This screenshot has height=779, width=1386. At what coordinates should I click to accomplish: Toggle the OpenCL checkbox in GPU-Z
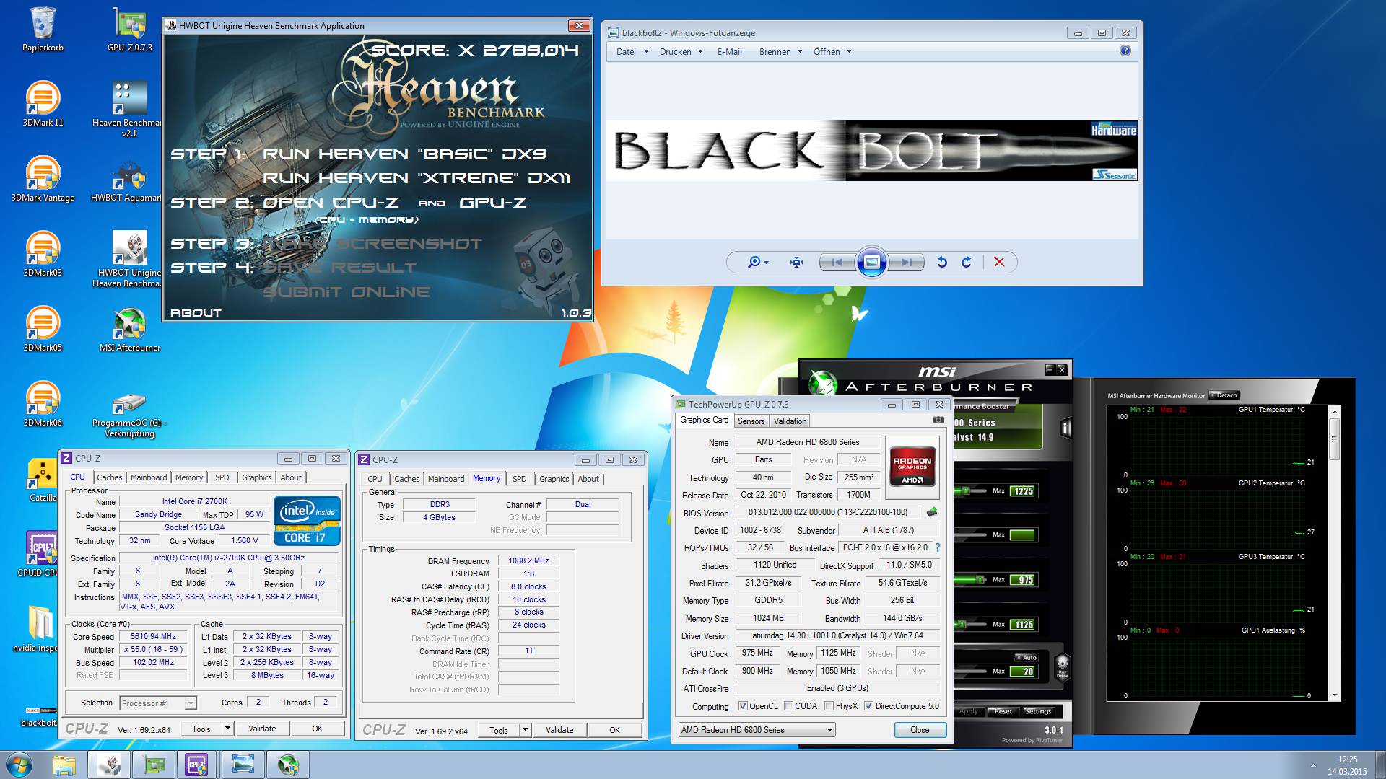click(x=743, y=706)
